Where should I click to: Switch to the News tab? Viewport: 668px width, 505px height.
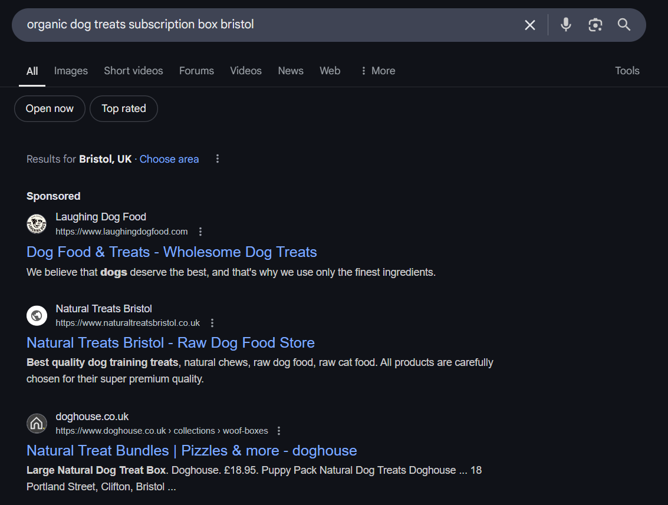(291, 71)
